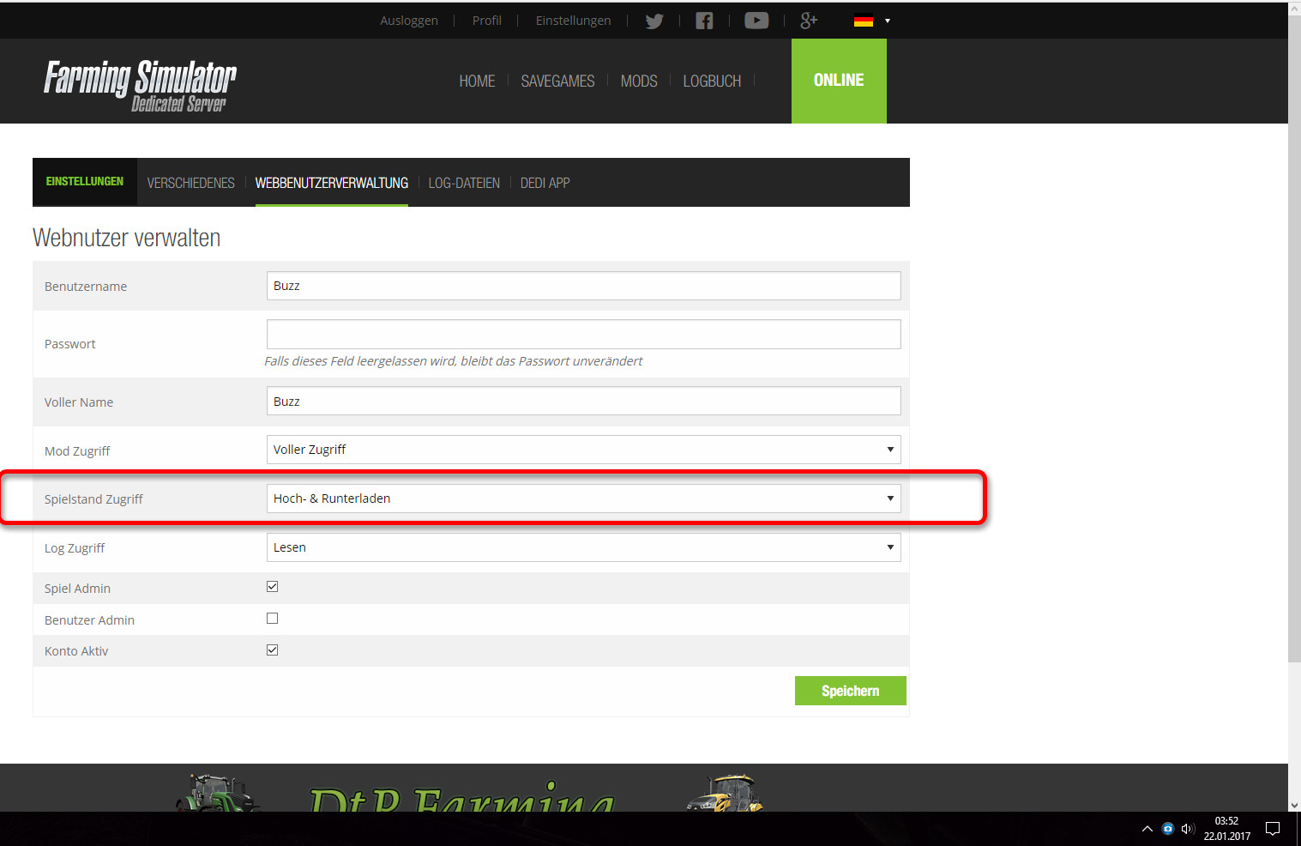Click the Speichern button
The image size is (1301, 846).
coord(850,691)
